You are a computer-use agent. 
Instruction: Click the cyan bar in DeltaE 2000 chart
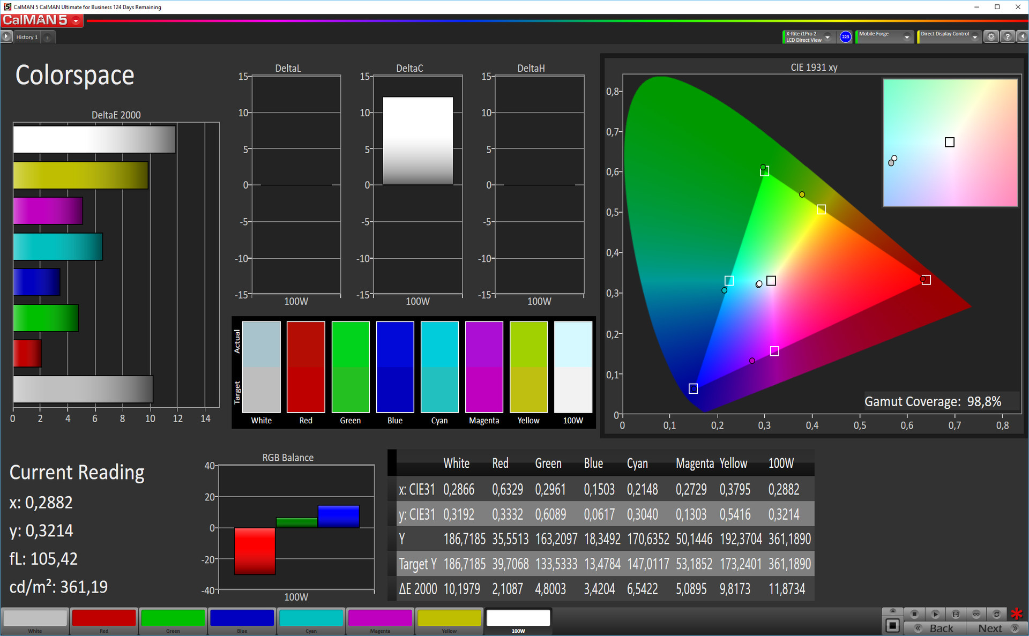click(58, 246)
